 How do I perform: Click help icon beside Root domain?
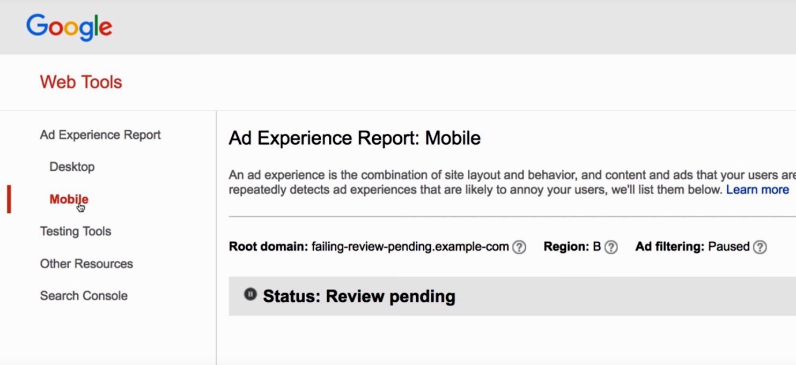[x=519, y=247]
